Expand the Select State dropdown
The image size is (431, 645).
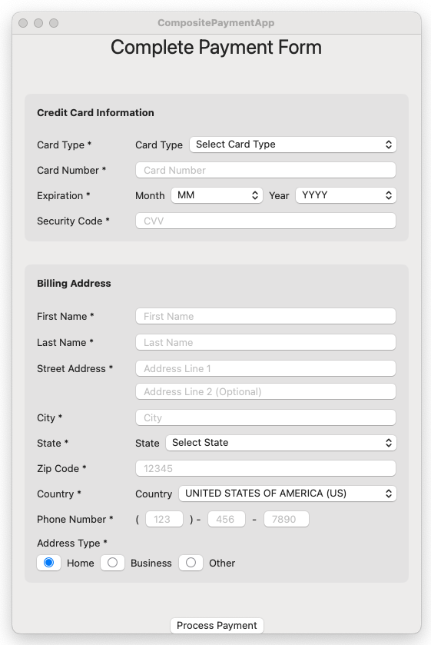(x=281, y=443)
